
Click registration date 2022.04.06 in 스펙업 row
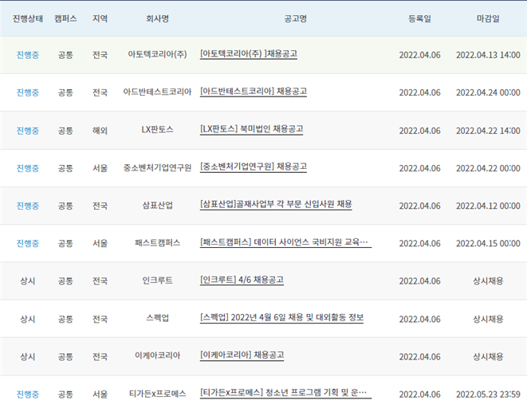[x=419, y=319]
